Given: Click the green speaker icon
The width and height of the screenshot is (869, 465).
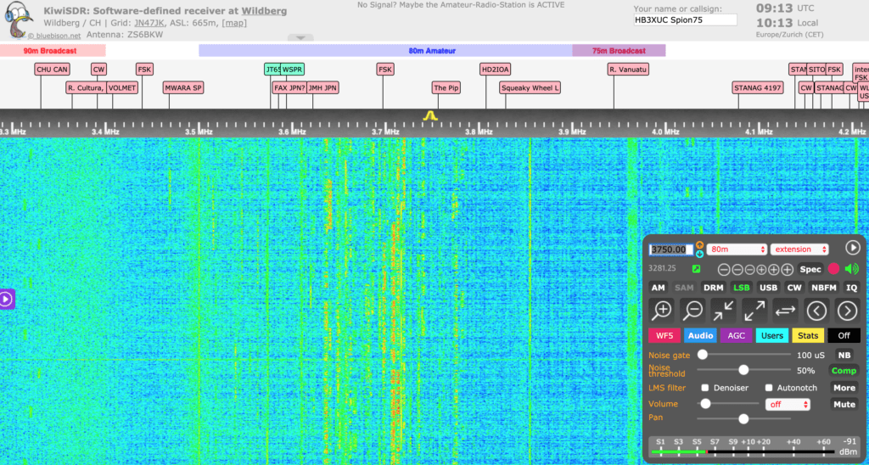Looking at the screenshot, I should coord(851,269).
